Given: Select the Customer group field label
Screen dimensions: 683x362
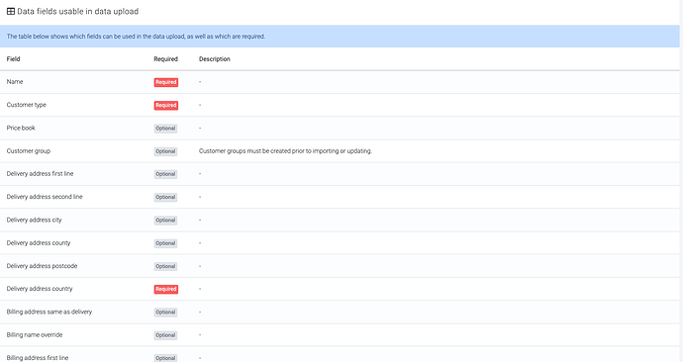Looking at the screenshot, I should coord(29,151).
